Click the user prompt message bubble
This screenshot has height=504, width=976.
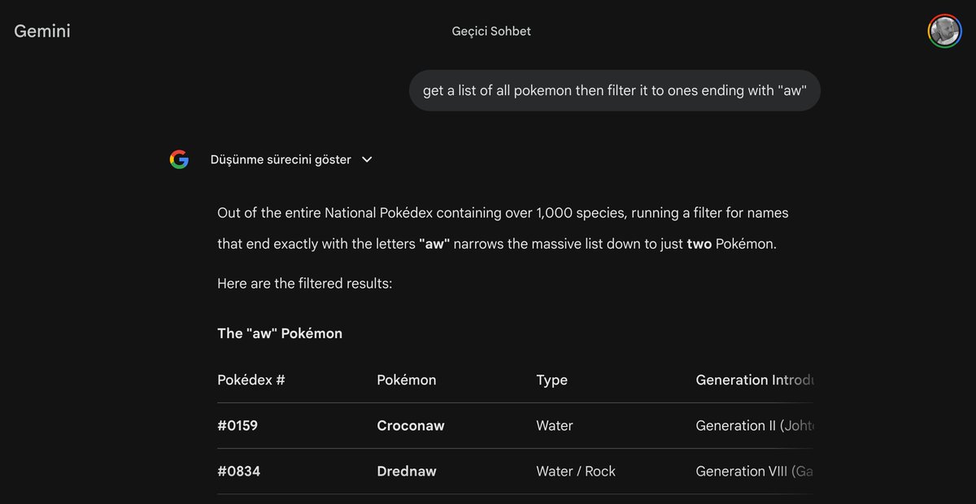[615, 90]
